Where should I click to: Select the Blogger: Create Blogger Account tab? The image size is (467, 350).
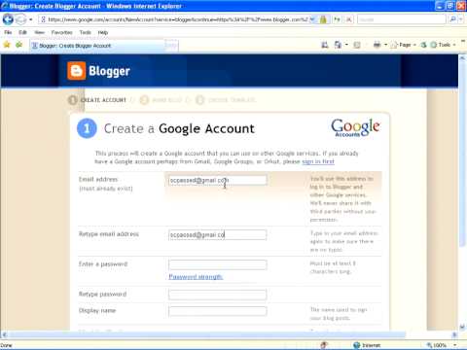click(x=96, y=46)
